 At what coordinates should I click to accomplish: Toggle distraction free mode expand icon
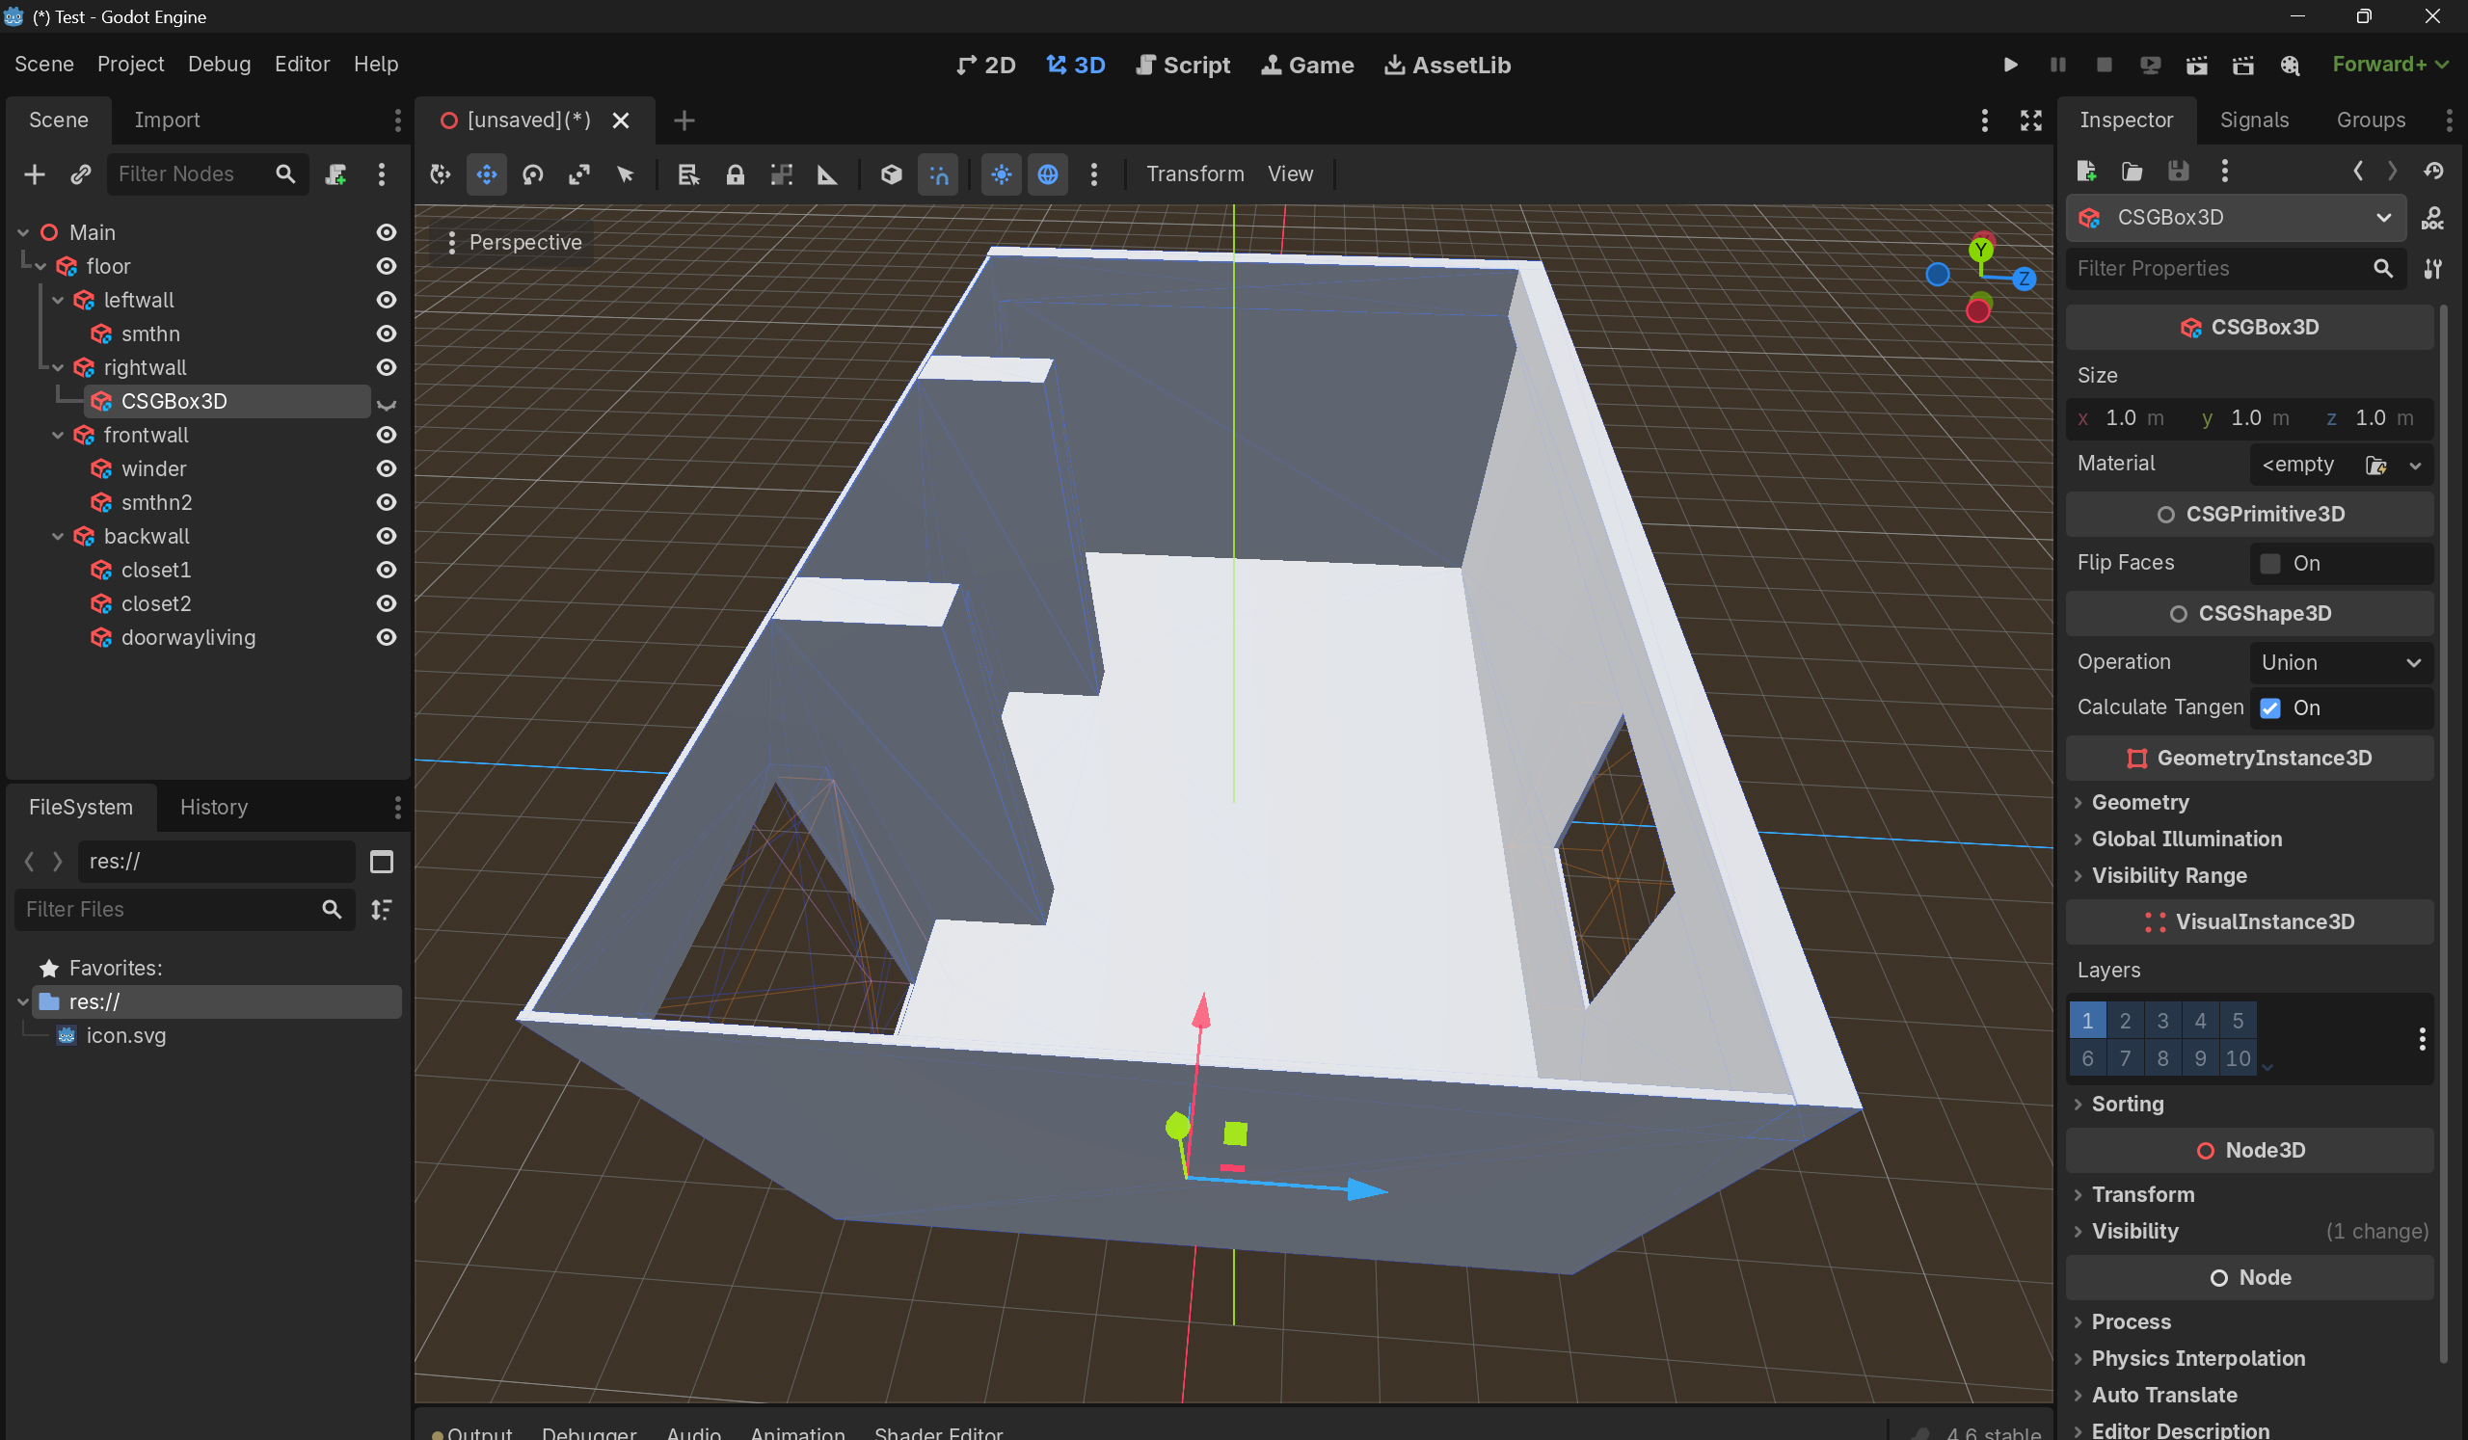[x=2030, y=120]
